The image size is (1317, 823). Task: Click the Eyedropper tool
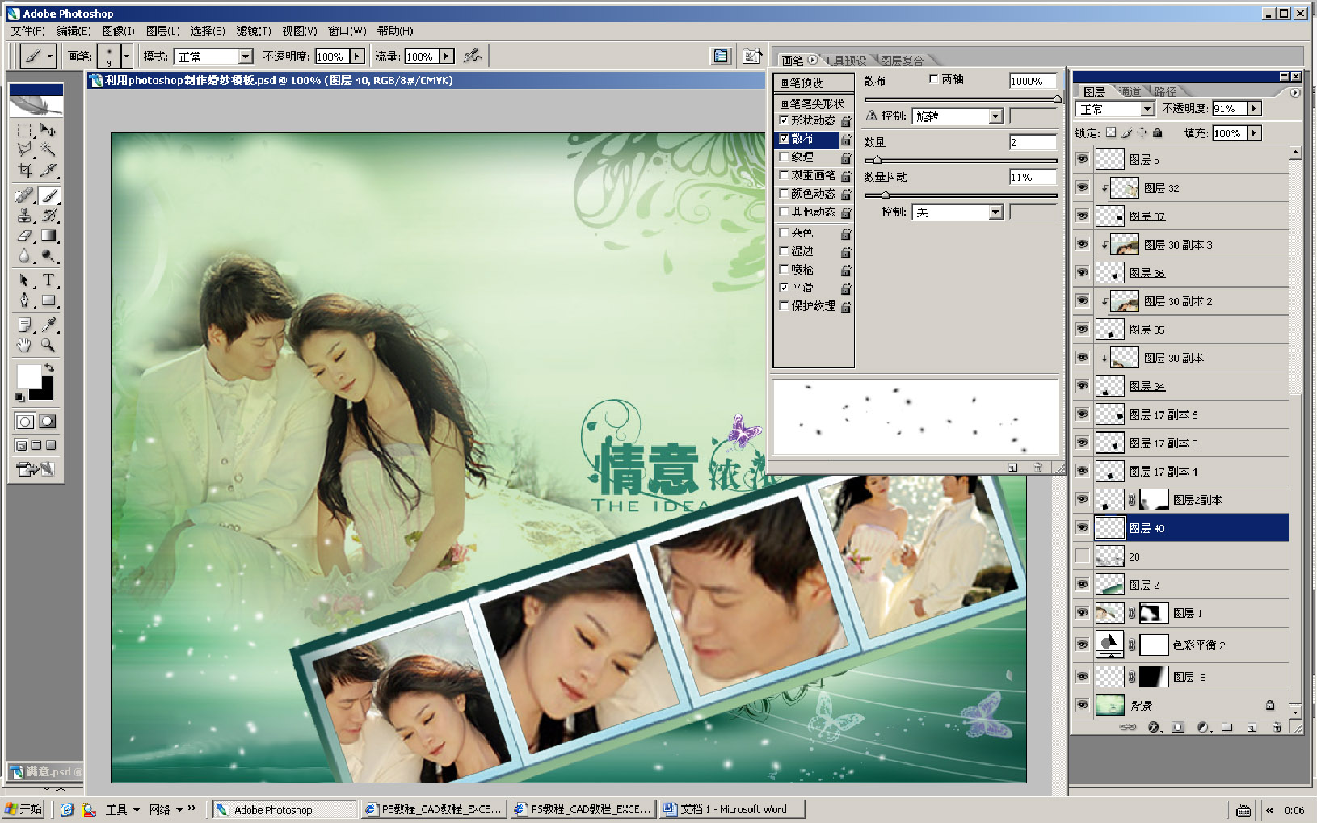tap(48, 325)
